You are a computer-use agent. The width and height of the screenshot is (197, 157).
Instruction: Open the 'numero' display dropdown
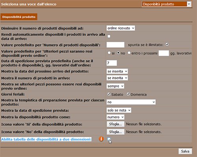pyautogui.click(x=115, y=117)
